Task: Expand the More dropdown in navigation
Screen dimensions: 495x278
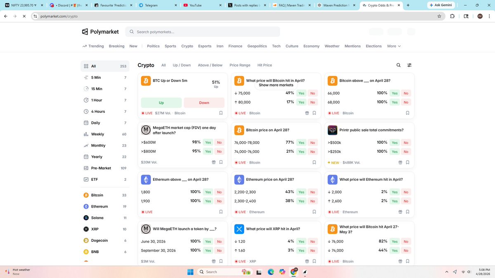Action: [394, 46]
